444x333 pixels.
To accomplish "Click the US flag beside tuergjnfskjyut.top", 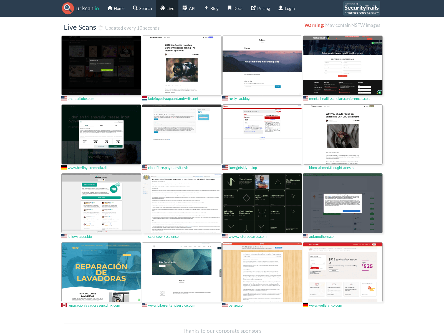I will [225, 168].
